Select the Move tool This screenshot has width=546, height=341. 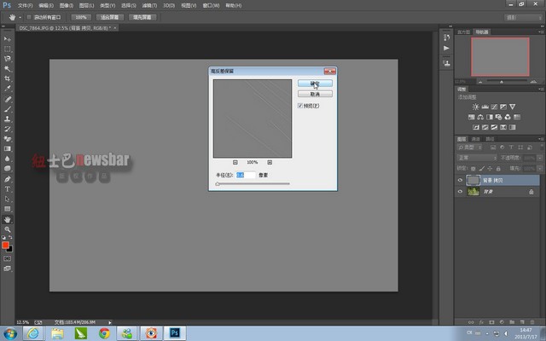click(8, 38)
